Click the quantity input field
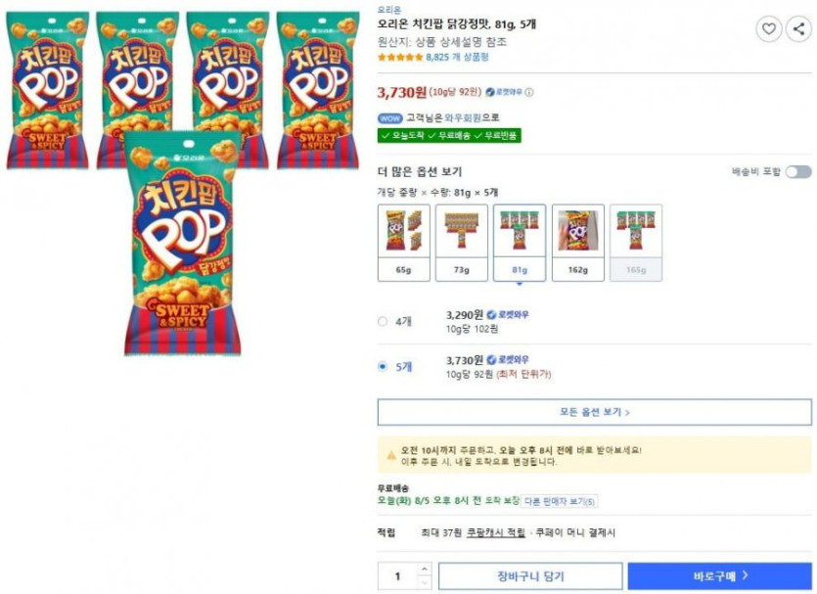 point(397,576)
